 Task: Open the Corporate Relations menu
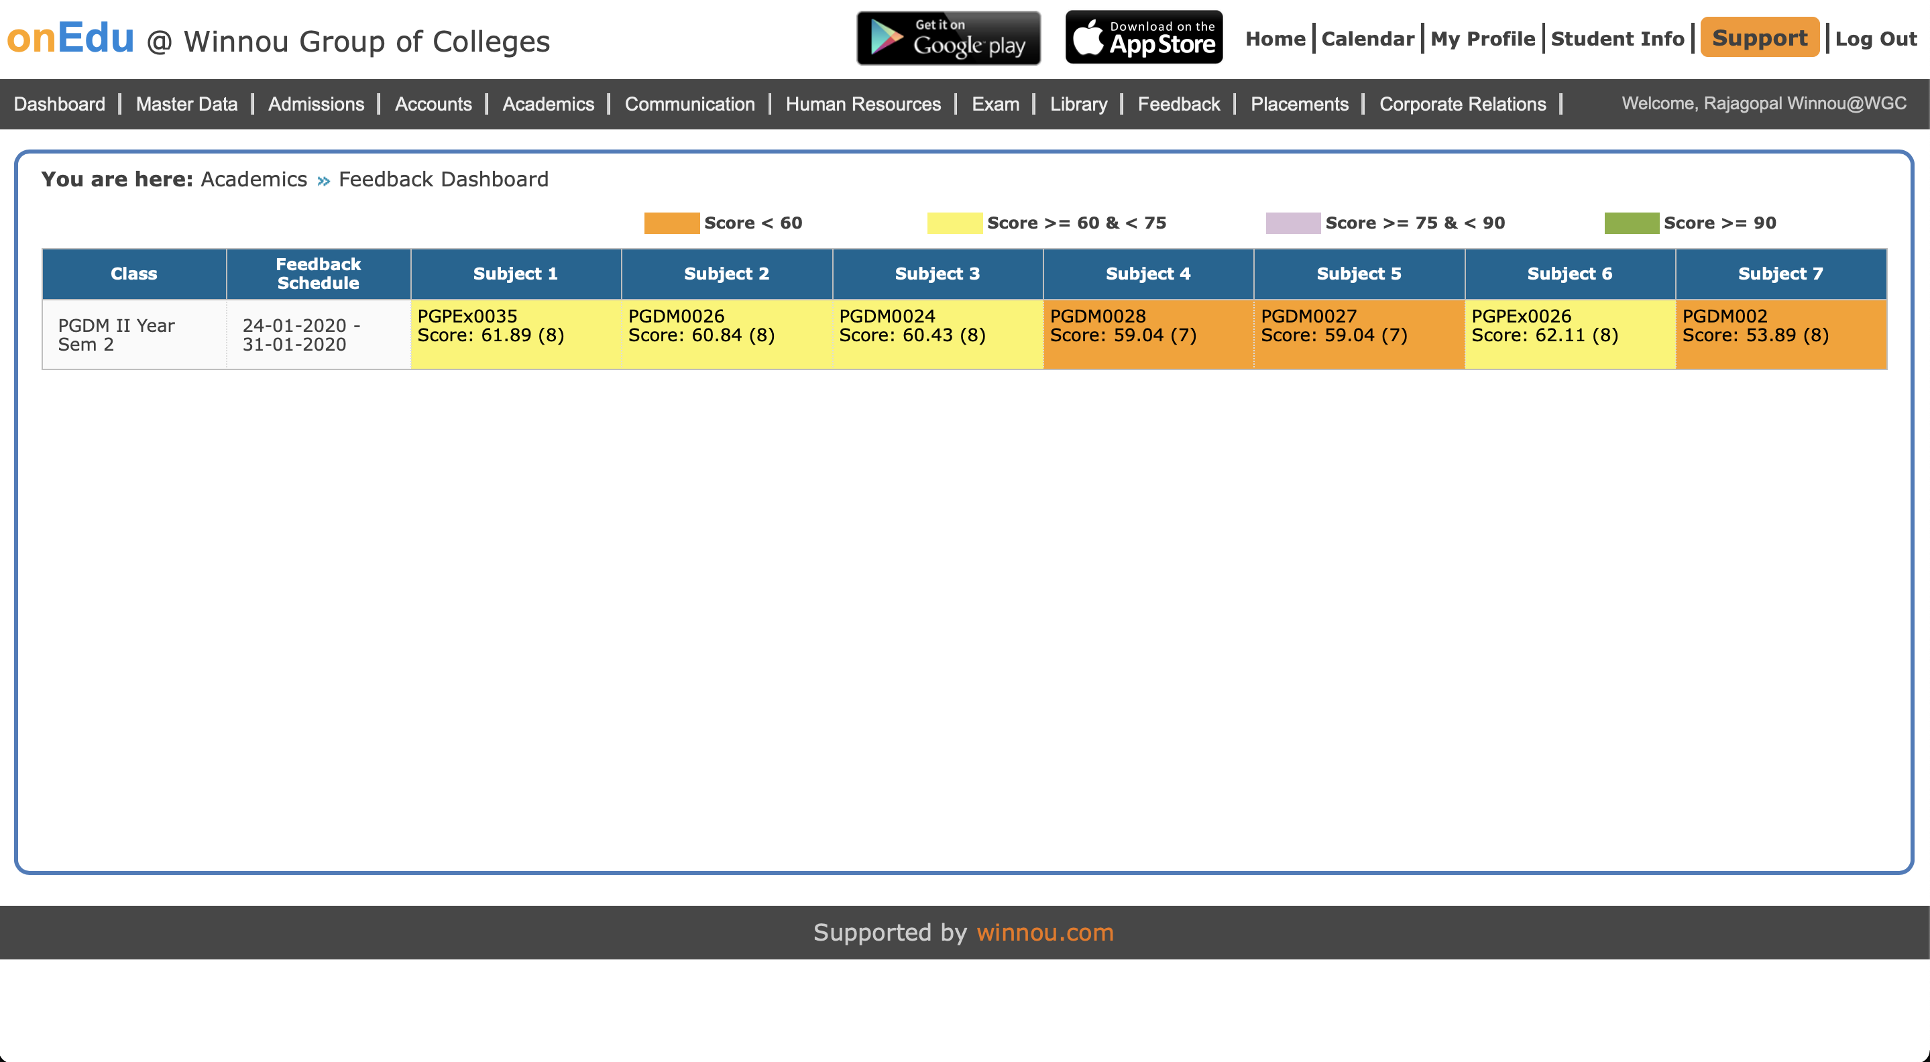click(x=1462, y=104)
